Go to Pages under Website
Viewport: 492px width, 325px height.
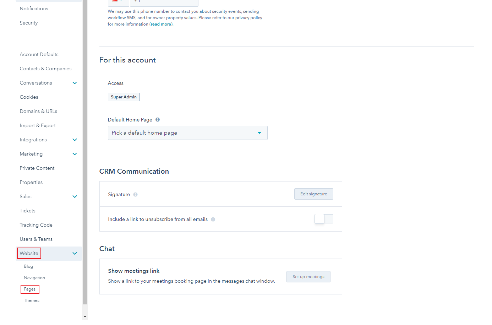click(30, 289)
